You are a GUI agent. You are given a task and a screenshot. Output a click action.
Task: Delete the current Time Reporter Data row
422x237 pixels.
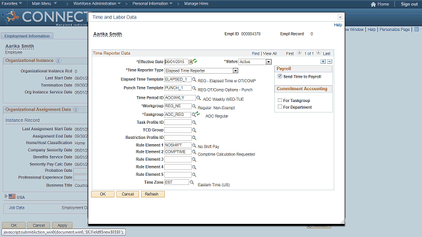330,61
